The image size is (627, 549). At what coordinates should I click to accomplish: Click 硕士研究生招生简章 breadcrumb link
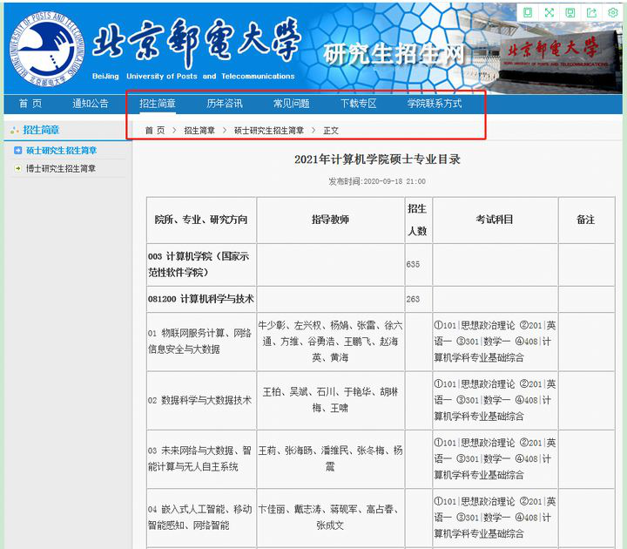pyautogui.click(x=269, y=131)
